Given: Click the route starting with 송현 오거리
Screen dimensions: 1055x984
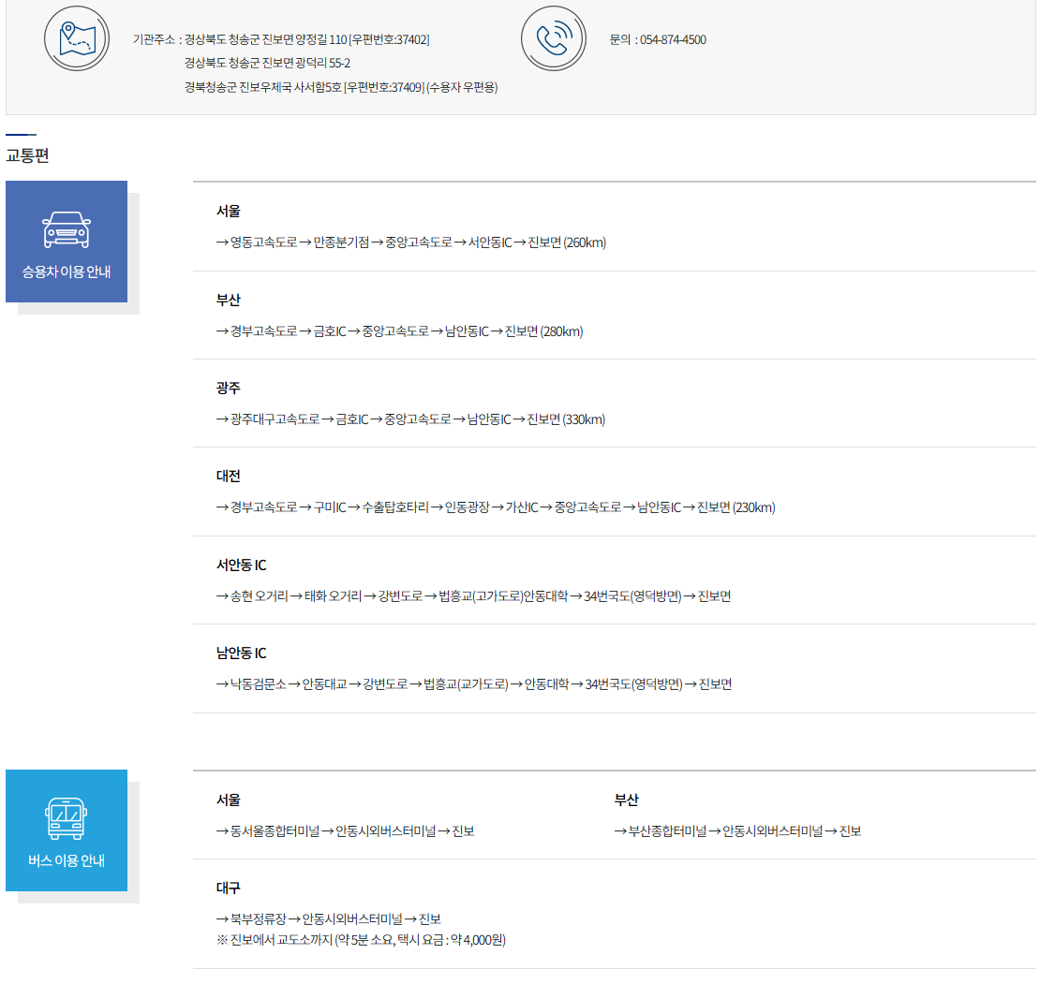Looking at the screenshot, I should tap(474, 596).
